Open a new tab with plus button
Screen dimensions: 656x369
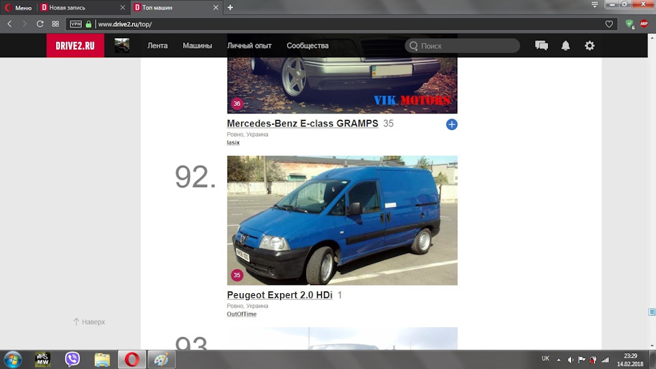[x=230, y=8]
